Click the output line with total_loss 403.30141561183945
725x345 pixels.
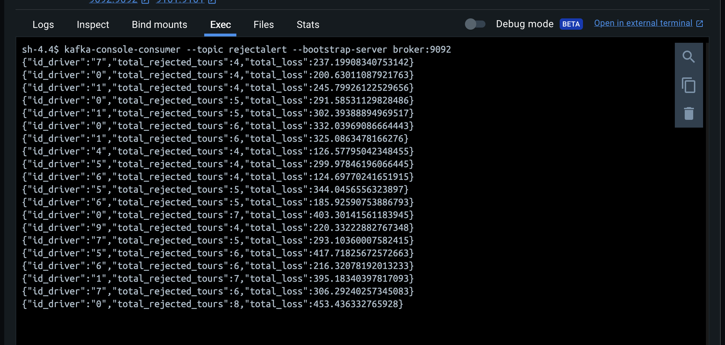(x=218, y=215)
